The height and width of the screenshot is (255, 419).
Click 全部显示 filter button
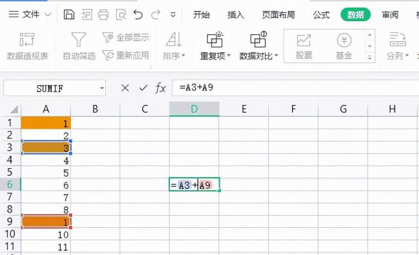[126, 37]
